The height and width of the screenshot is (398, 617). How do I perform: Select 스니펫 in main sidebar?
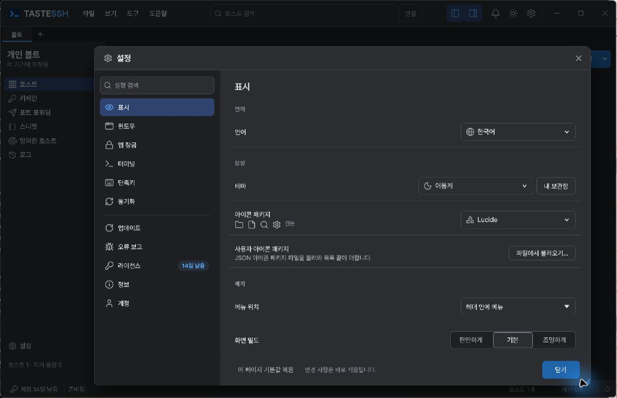pos(49,127)
